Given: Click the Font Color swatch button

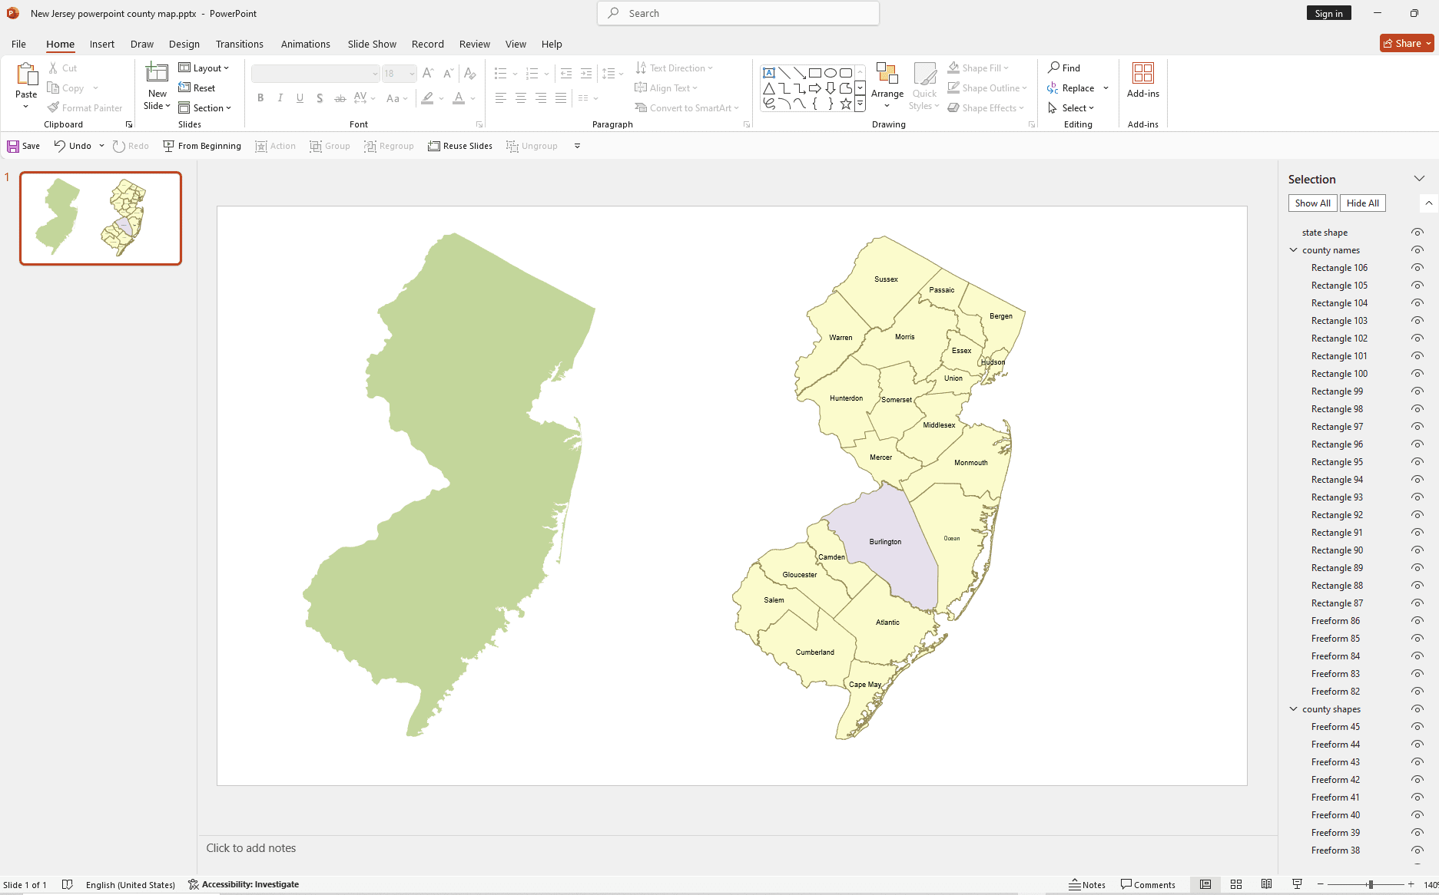Looking at the screenshot, I should click(459, 97).
